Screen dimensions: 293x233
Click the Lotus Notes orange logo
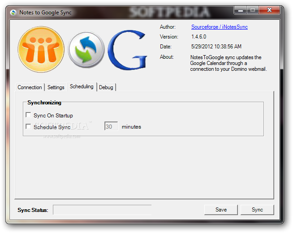click(x=41, y=49)
